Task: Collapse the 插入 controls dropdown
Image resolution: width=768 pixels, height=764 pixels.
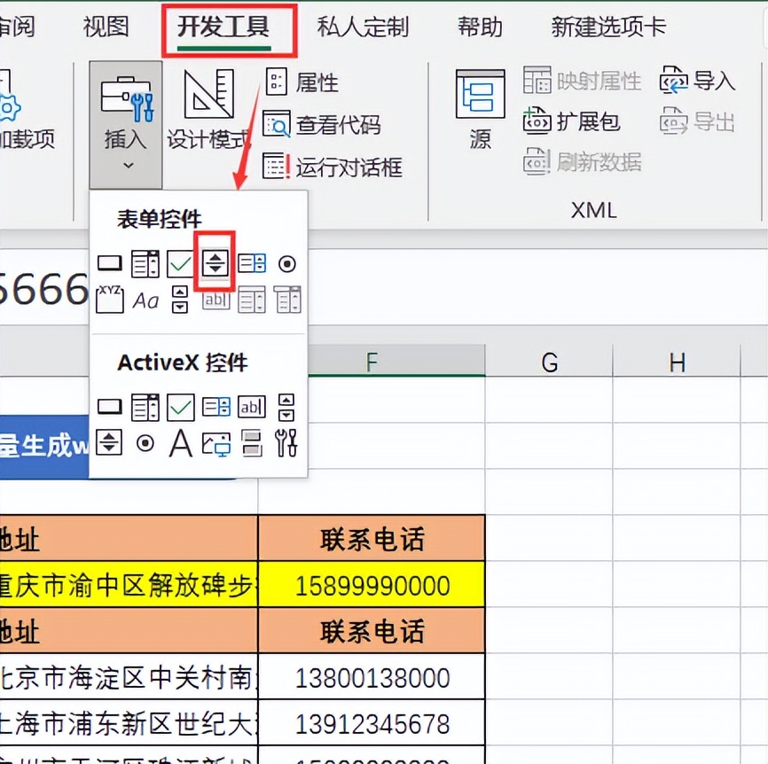Action: [126, 125]
